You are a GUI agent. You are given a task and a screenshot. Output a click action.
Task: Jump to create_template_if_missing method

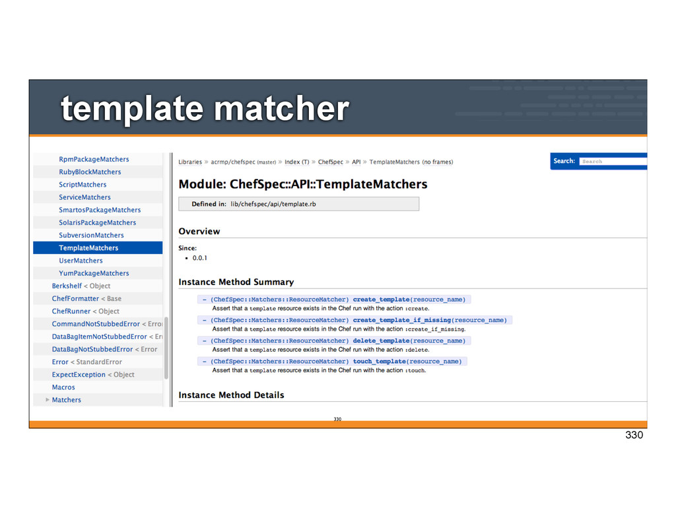(401, 320)
